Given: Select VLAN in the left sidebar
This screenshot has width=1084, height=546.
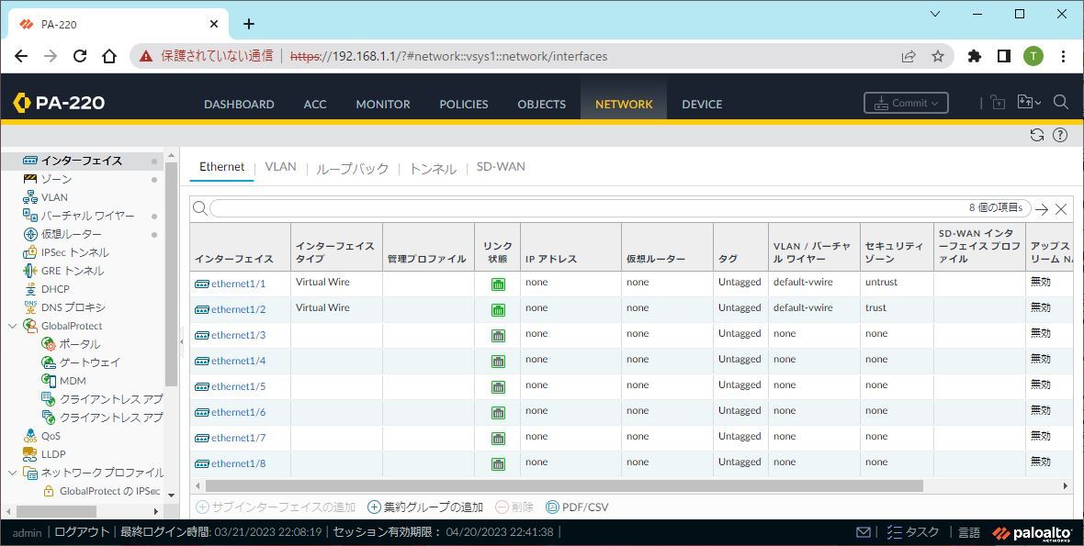Looking at the screenshot, I should tap(54, 197).
